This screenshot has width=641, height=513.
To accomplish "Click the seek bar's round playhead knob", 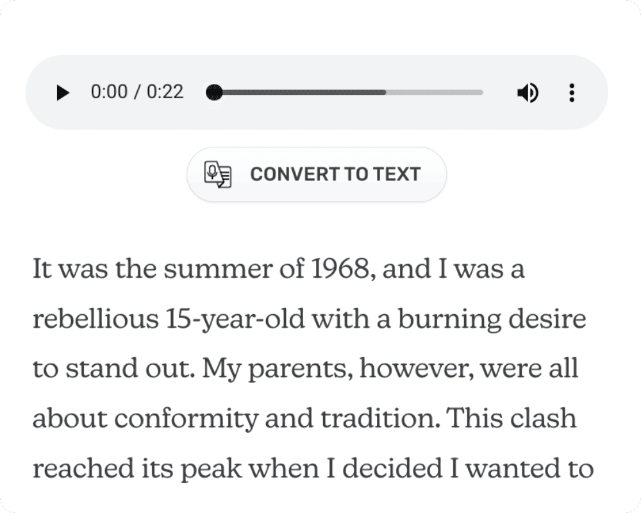I will click(215, 93).
